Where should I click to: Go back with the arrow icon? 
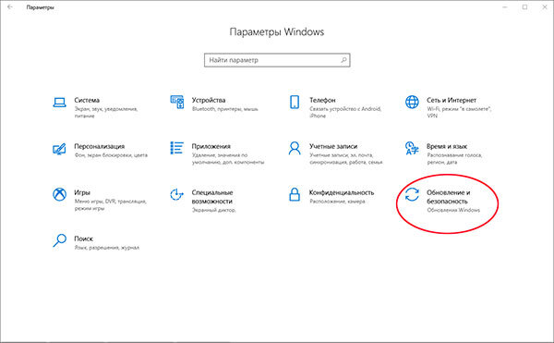coord(10,7)
